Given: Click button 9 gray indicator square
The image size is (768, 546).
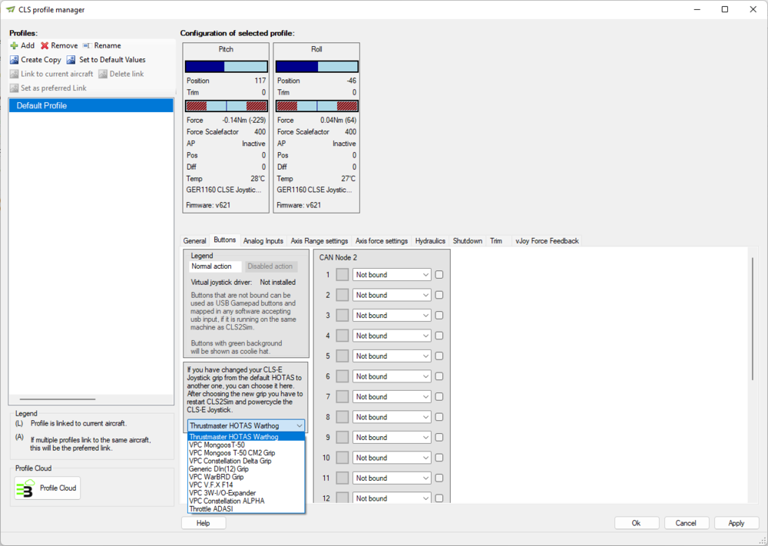Looking at the screenshot, I should [343, 437].
